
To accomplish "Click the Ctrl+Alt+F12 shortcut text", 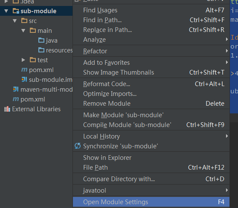I will (206, 168).
